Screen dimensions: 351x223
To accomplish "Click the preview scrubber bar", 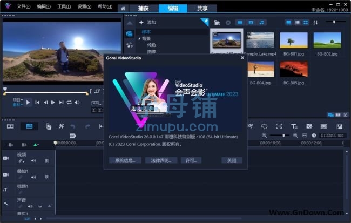I will [x=46, y=93].
